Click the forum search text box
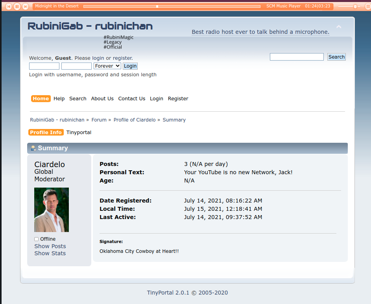371x304 pixels. pyautogui.click(x=297, y=57)
